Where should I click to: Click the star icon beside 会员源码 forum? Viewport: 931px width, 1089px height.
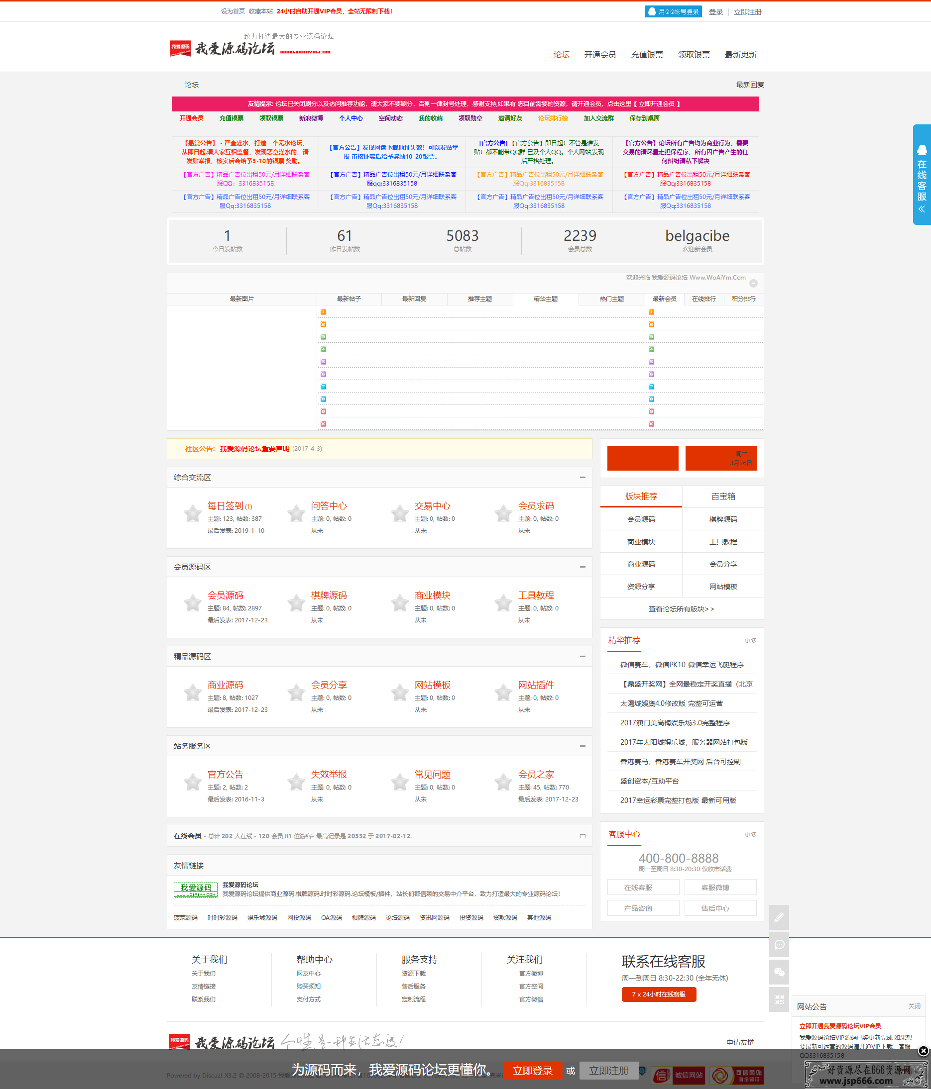click(x=193, y=602)
